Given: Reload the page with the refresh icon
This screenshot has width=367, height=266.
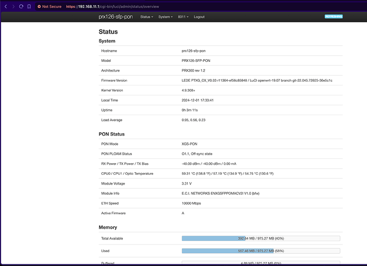Looking at the screenshot, I should pyautogui.click(x=21, y=6).
